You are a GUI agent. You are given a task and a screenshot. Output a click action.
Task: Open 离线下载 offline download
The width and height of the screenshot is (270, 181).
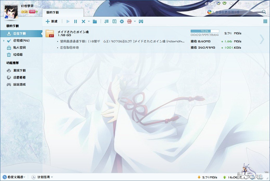click(x=20, y=70)
